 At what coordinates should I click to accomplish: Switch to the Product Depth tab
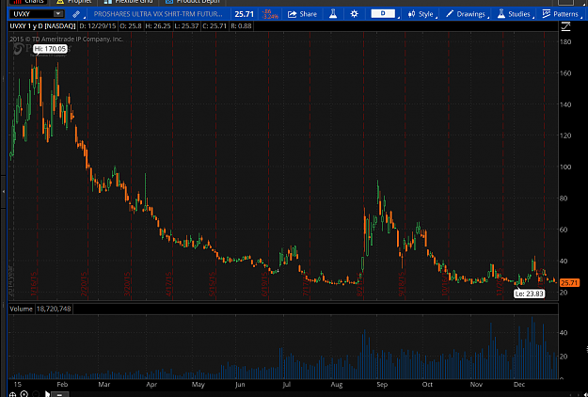192,2
